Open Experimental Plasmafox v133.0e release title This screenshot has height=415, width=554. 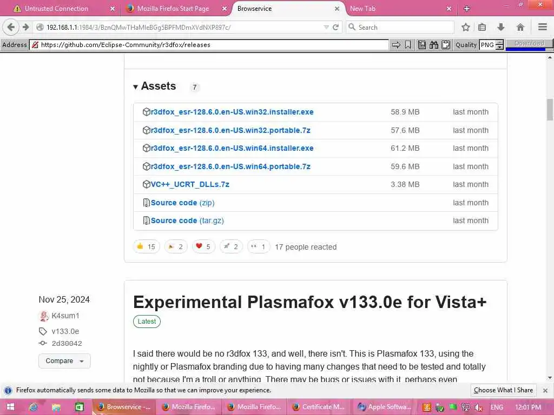(309, 302)
